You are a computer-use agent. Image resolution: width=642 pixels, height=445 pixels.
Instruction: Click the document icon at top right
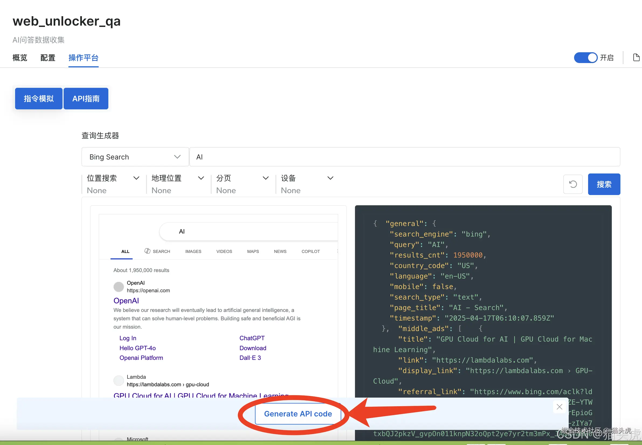(636, 58)
